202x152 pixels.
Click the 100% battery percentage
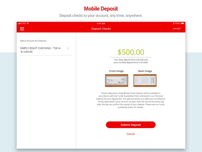pyautogui.click(x=177, y=23)
